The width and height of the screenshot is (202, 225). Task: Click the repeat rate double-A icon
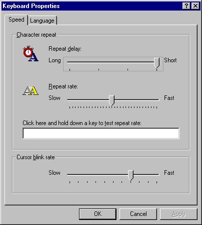(x=30, y=90)
